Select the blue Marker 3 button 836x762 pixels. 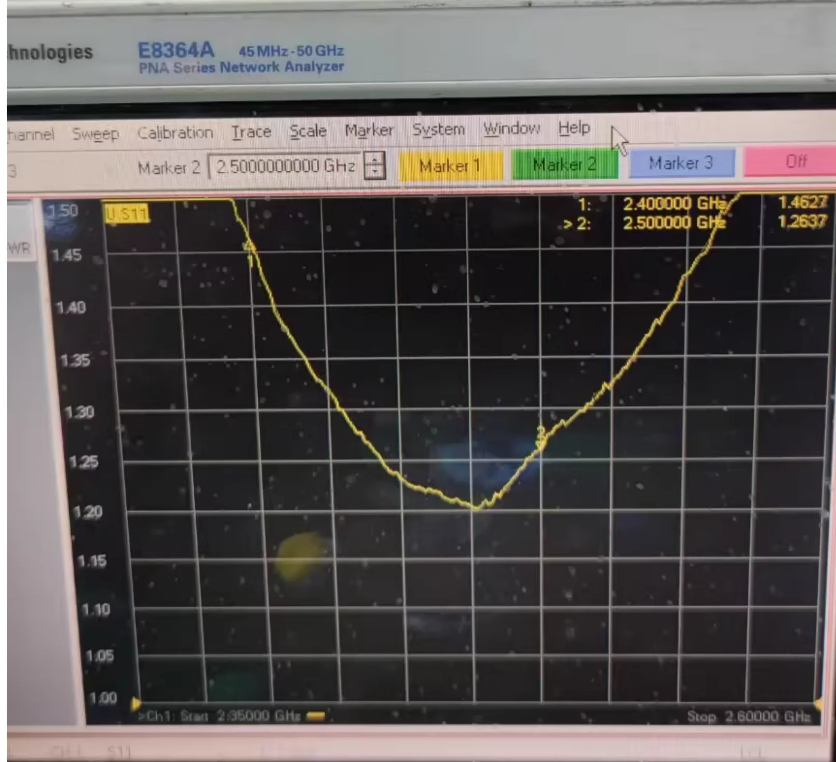click(681, 163)
